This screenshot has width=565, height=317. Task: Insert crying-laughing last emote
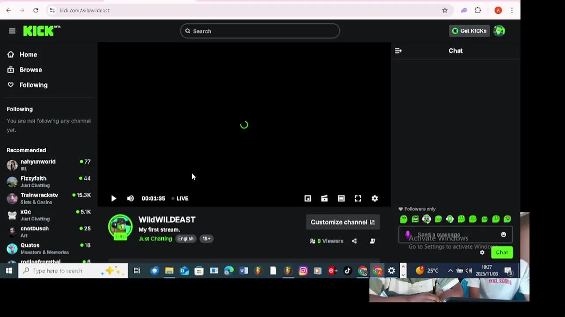(507, 219)
